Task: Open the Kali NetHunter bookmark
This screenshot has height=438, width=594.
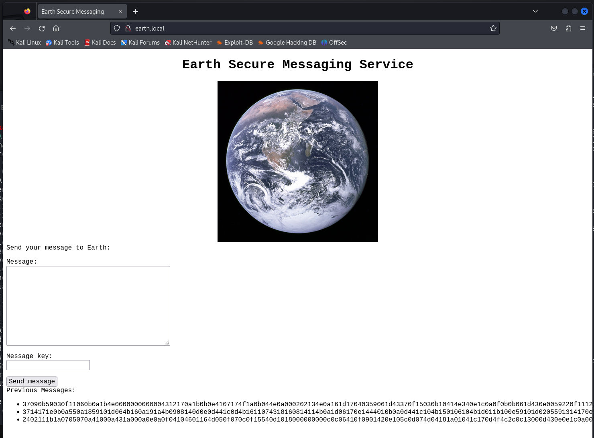Action: (x=188, y=43)
